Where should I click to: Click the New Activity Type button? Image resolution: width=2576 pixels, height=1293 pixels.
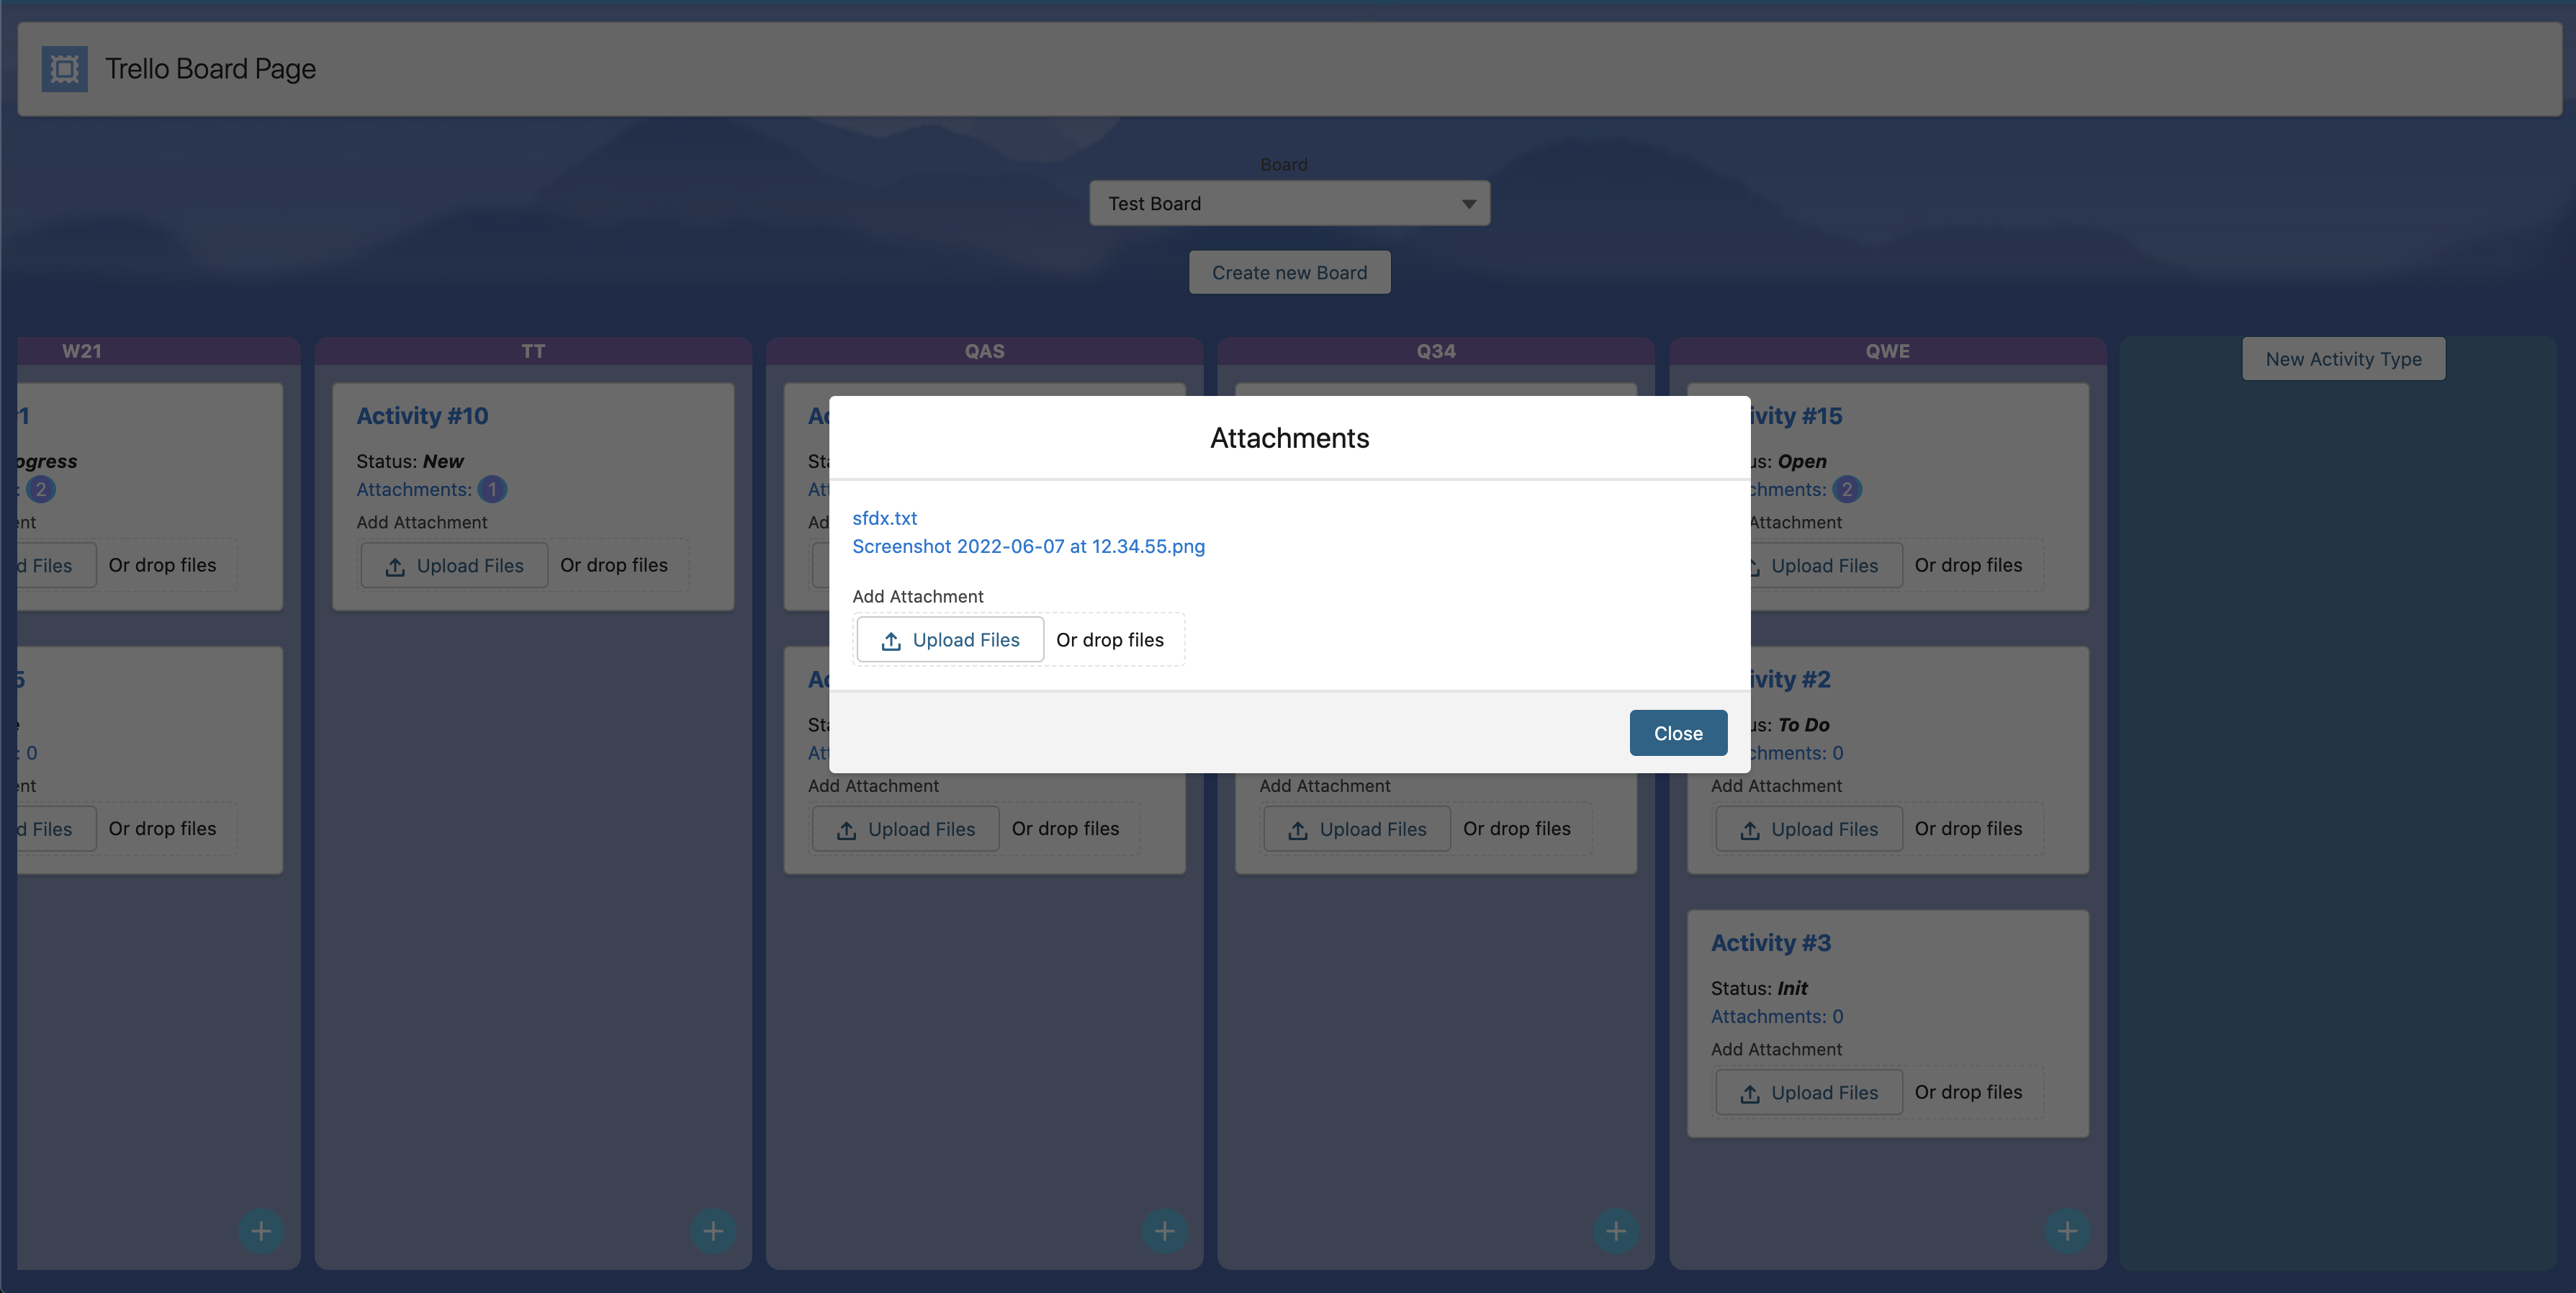(2343, 358)
